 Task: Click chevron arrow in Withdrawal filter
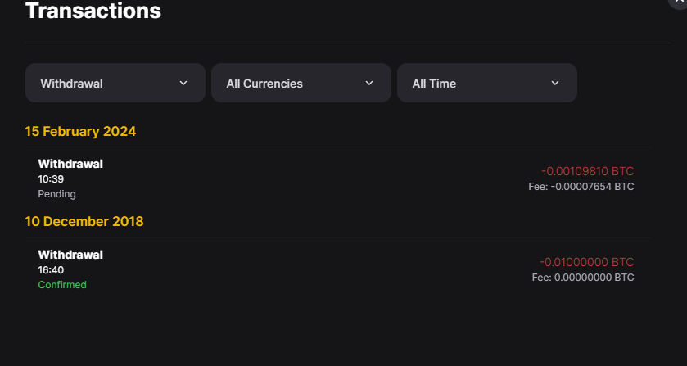click(183, 83)
